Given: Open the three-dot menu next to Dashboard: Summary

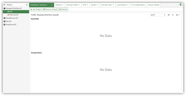Looking at the screenshot, I should pyautogui.click(x=52, y=5).
